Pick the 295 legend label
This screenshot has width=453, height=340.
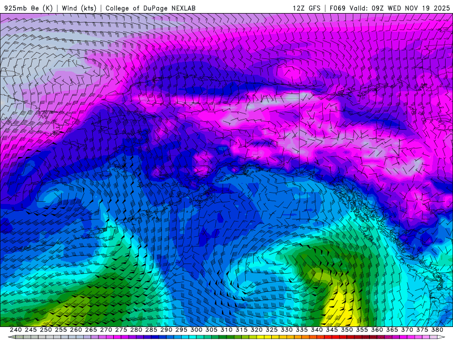181,330
